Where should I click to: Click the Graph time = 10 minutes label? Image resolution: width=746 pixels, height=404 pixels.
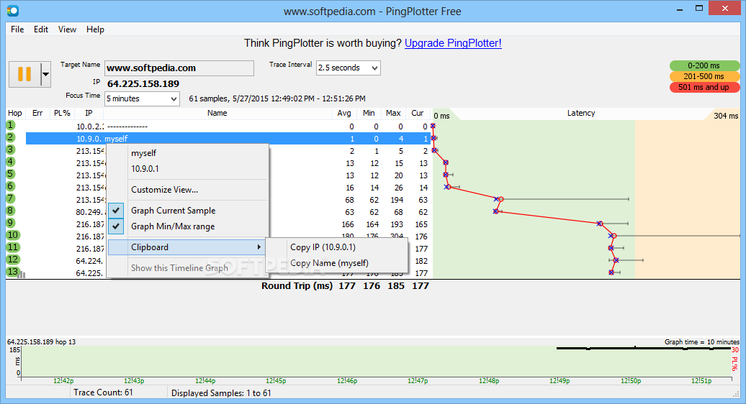pyautogui.click(x=702, y=341)
